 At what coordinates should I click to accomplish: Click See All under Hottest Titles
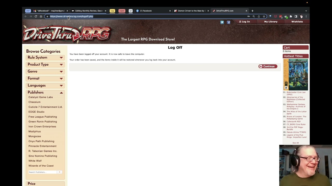pos(295,143)
